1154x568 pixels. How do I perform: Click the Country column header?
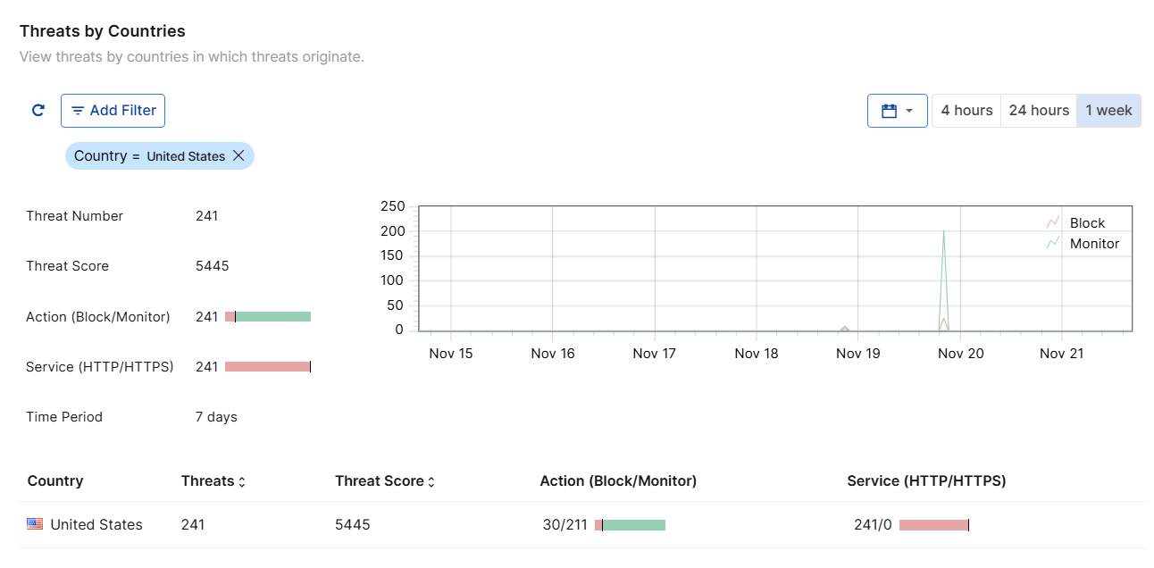(x=55, y=481)
